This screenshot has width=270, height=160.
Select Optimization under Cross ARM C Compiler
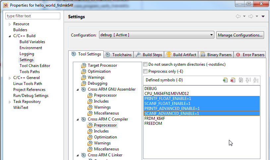(105, 137)
